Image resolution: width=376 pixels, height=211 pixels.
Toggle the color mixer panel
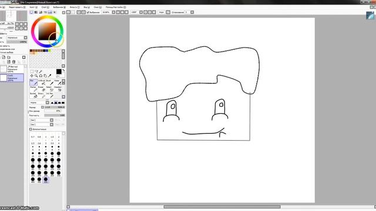coord(45,12)
